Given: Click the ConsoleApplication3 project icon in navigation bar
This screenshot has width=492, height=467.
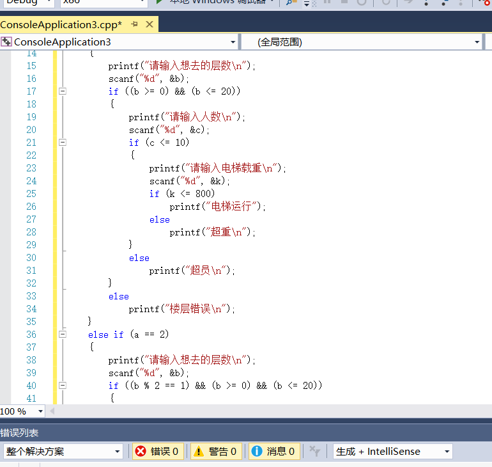Looking at the screenshot, I should point(7,42).
